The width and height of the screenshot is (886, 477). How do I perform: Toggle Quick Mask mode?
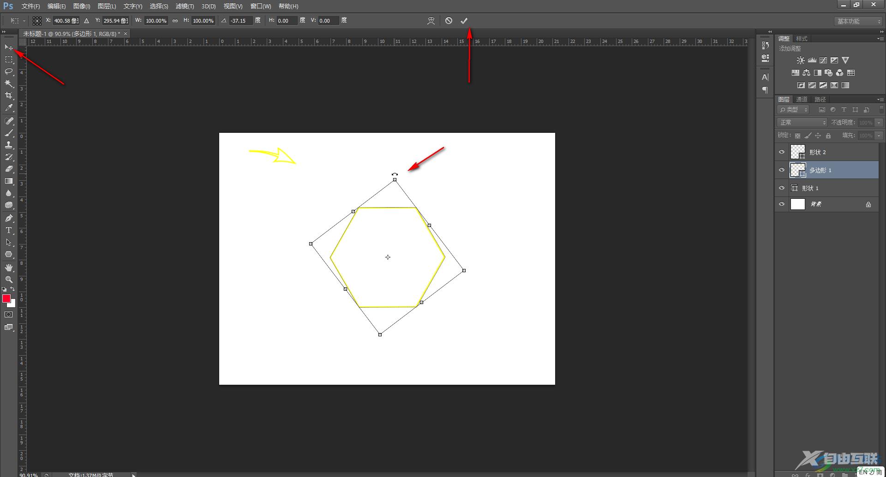9,315
